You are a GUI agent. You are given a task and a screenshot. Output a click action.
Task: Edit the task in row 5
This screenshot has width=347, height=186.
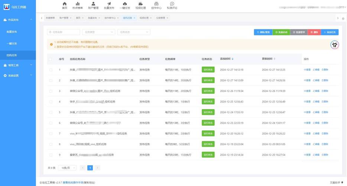pyautogui.click(x=316, y=112)
